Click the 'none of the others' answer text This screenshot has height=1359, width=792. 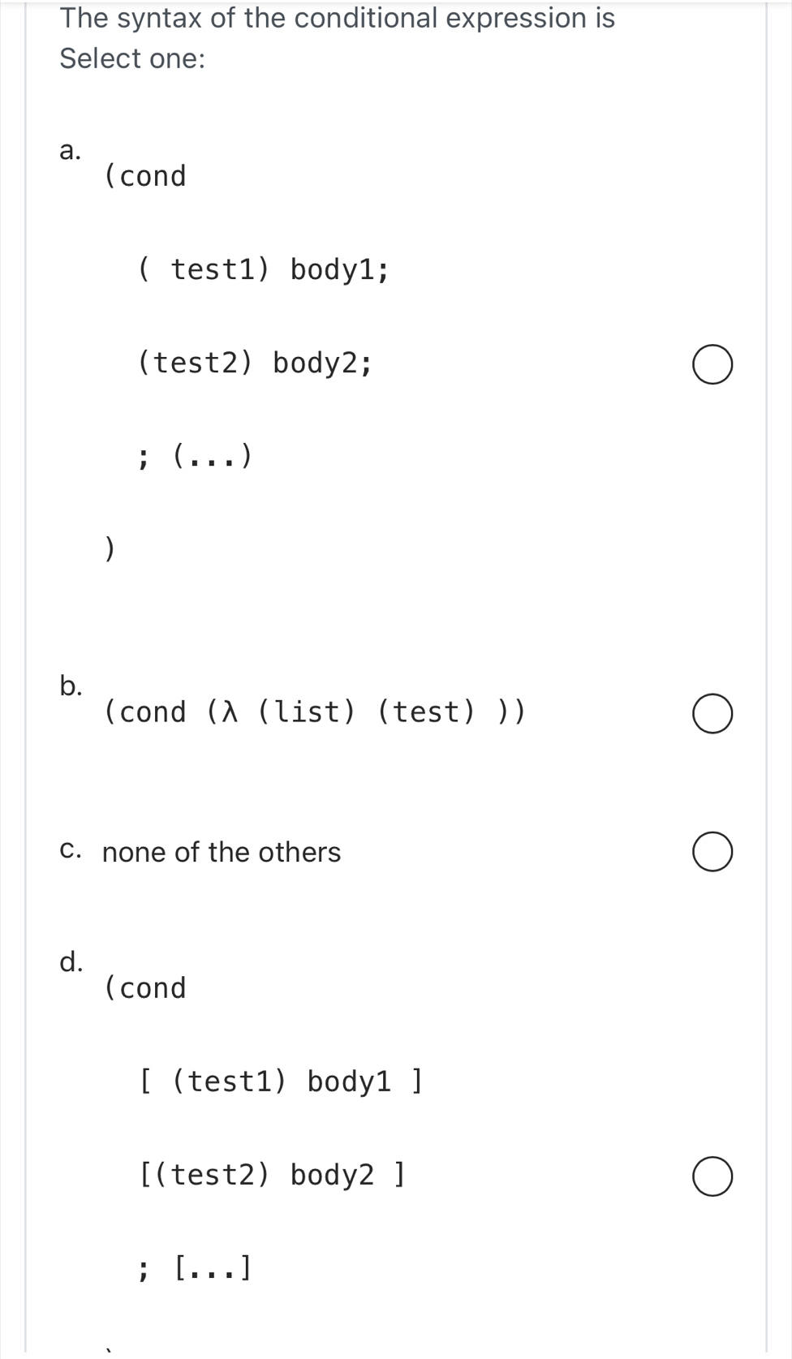(x=221, y=852)
